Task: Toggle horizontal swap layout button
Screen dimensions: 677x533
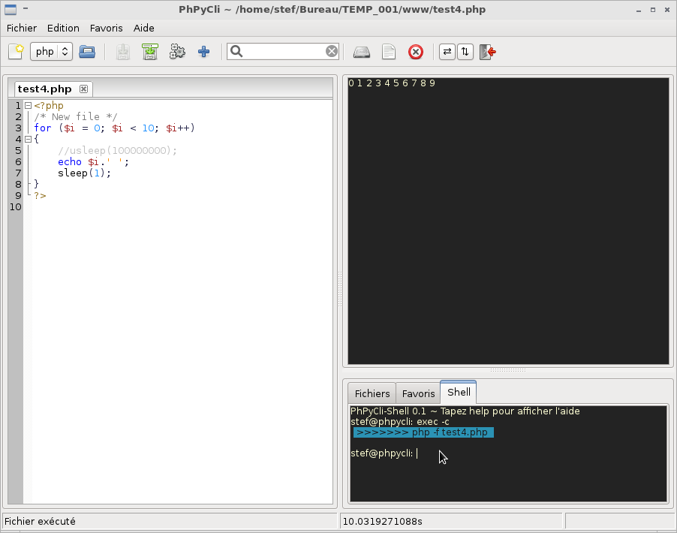Action: pos(447,52)
